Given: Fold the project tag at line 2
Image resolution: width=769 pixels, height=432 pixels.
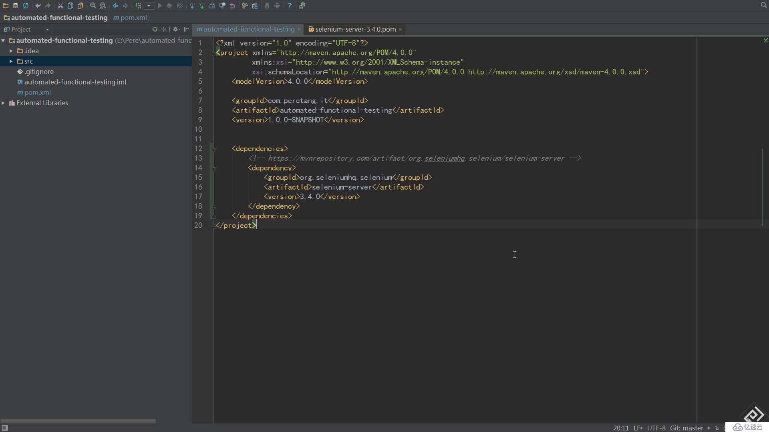Looking at the screenshot, I should coord(213,53).
